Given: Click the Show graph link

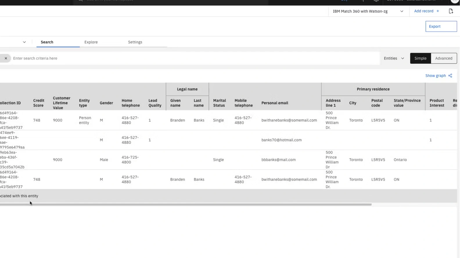Looking at the screenshot, I should [435, 76].
